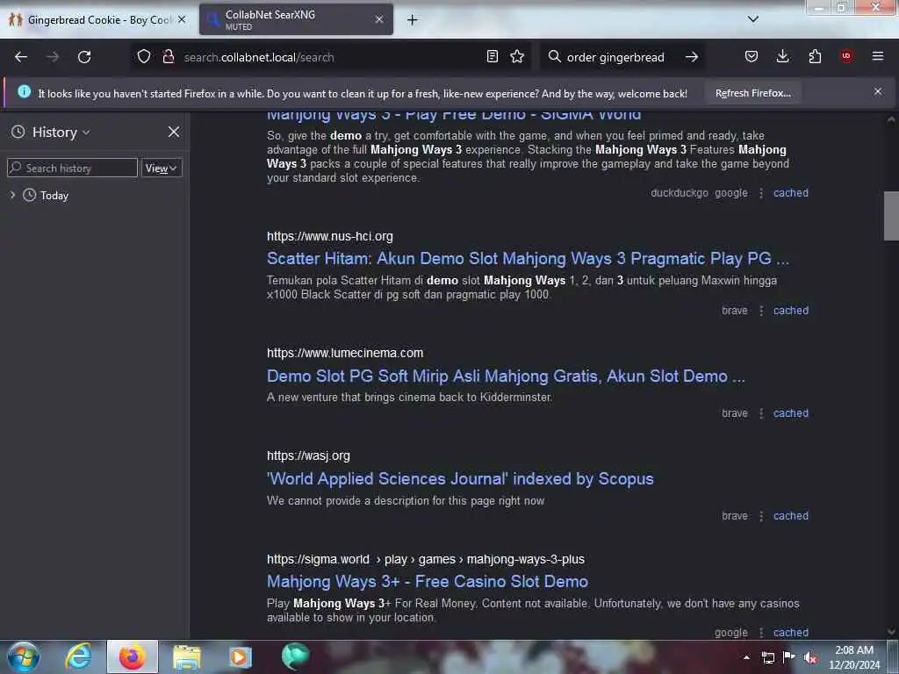Open the Extensions menu
Viewport: 899px width, 674px height.
(815, 56)
